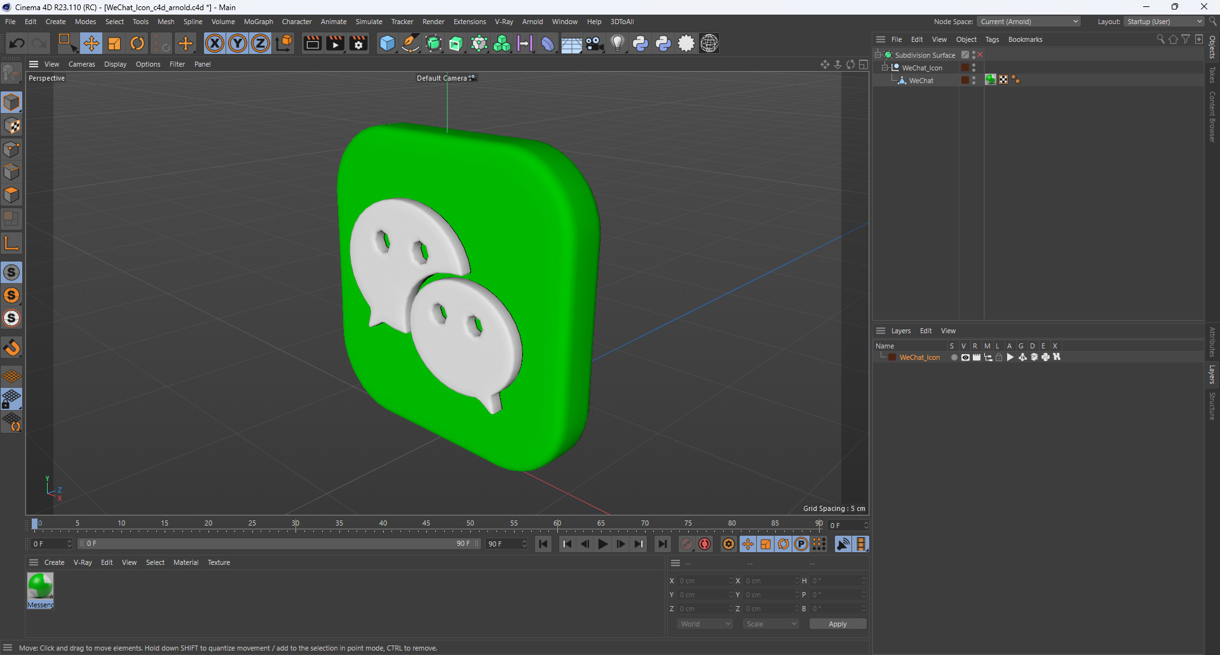Open World coordinate dropdown

click(705, 624)
